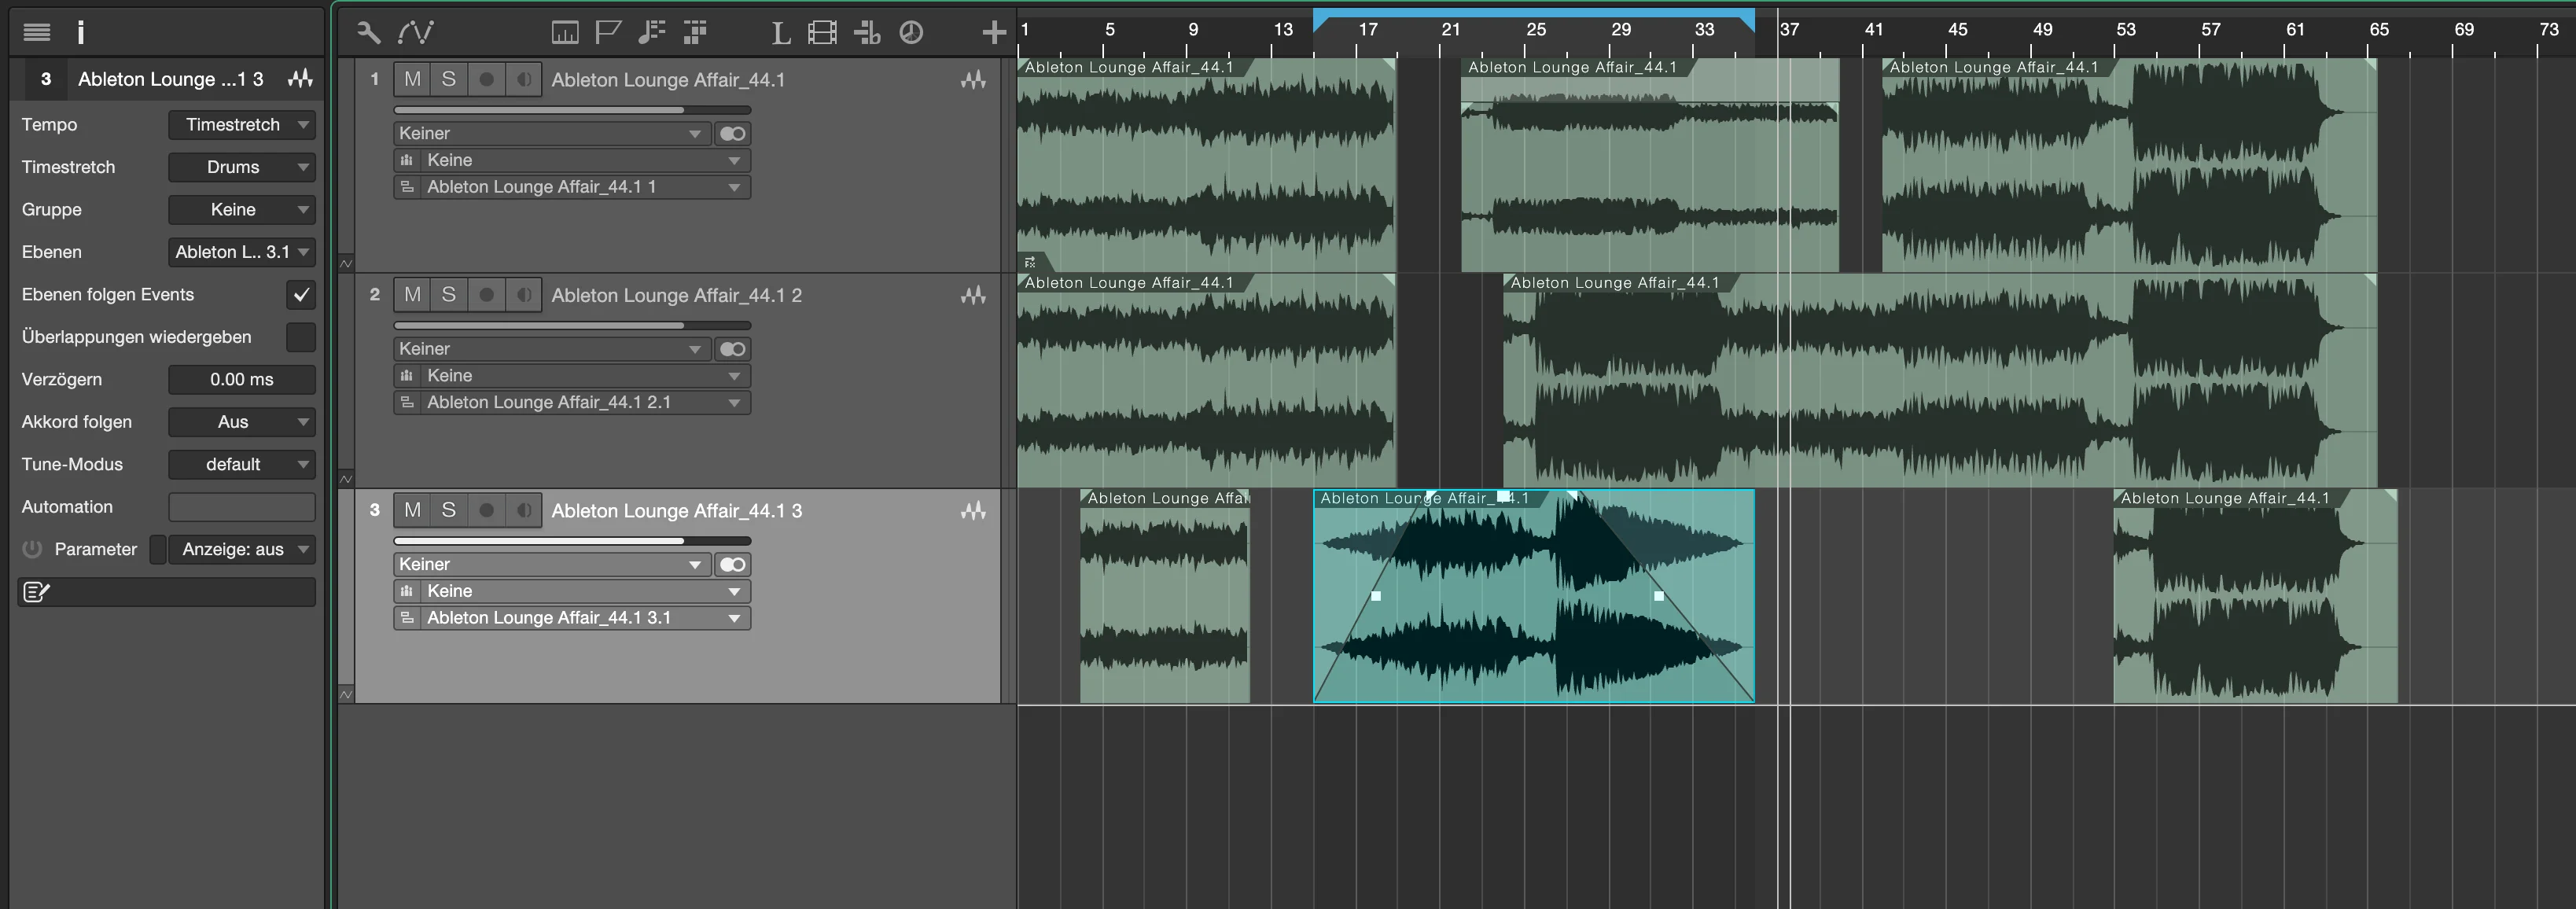Image resolution: width=2576 pixels, height=909 pixels.
Task: Click the info 'i' inspector icon
Action: tap(81, 33)
